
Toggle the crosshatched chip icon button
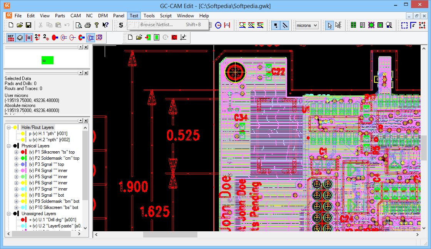[x=20, y=37]
